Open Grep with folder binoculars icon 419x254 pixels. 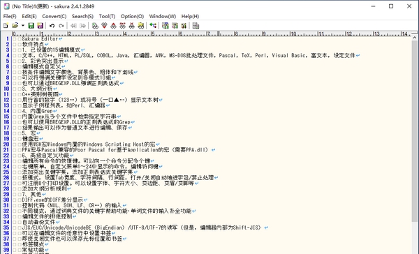click(141, 26)
